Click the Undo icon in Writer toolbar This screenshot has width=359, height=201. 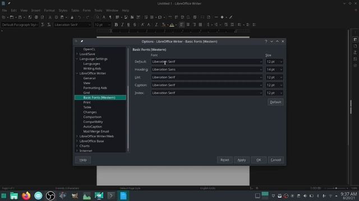tap(79, 17)
